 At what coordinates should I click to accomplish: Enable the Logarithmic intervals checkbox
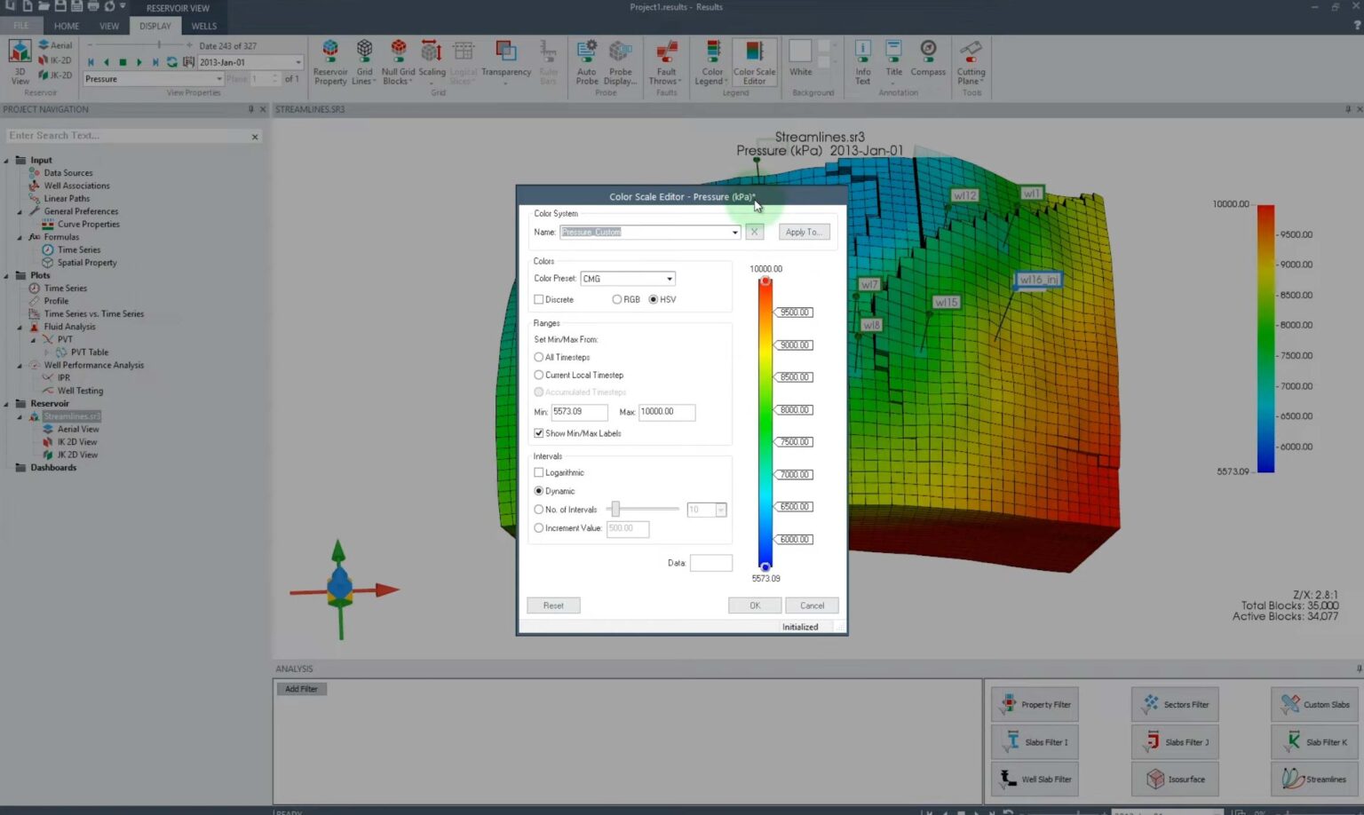coord(539,473)
